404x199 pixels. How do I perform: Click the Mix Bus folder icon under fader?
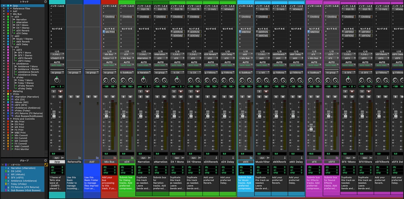pos(114,158)
